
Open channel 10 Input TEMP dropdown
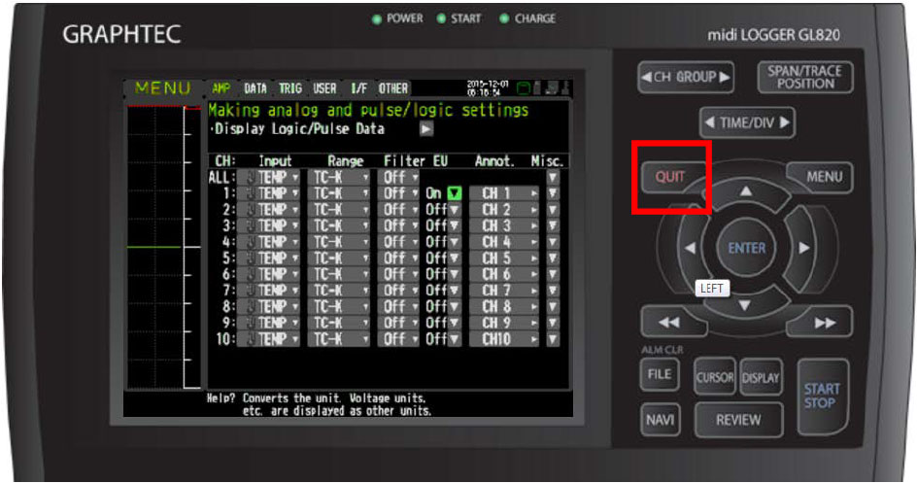(x=268, y=339)
